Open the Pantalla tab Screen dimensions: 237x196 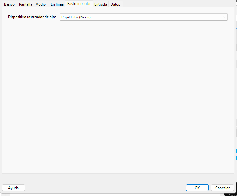26,4
